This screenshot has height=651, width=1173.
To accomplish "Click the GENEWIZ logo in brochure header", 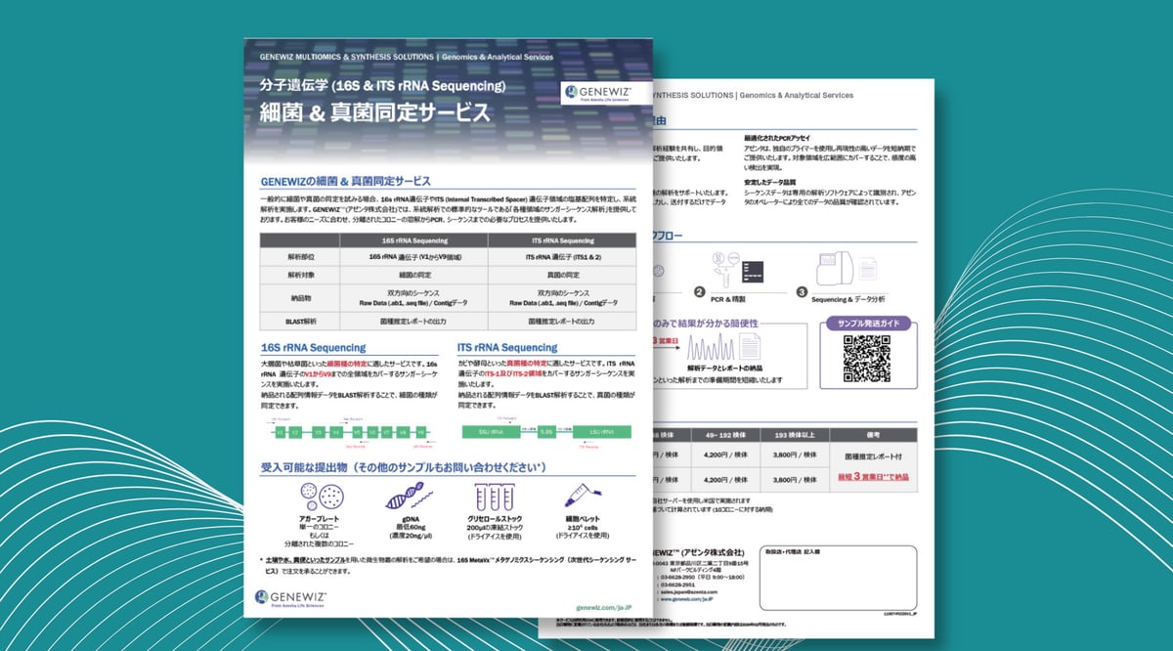I will tap(598, 94).
